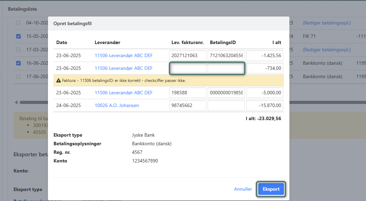This screenshot has width=366, height=201.
Task: Enable the checkbox on the 17-06 row
Action: [x=19, y=76]
